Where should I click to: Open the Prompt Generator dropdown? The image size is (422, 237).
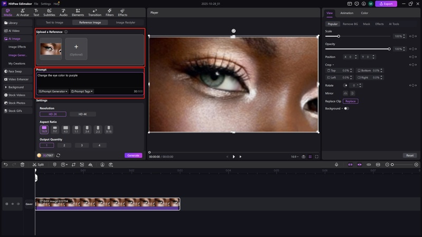coord(53,91)
